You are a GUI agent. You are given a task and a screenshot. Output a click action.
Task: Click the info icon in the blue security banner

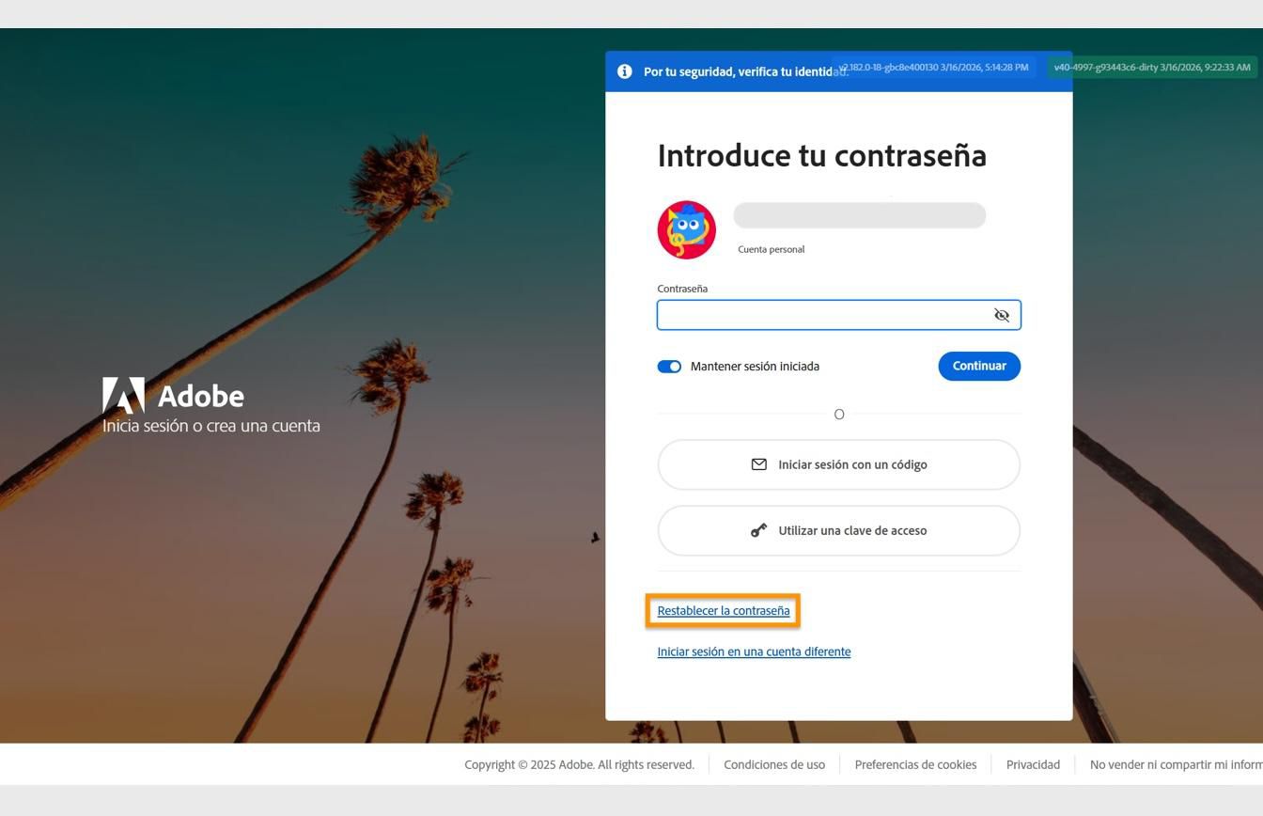[624, 71]
